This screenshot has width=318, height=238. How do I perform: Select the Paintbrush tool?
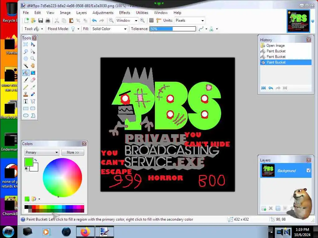(26, 80)
